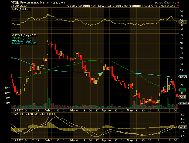Click the MACD -1.0 axis label
Viewport: 189px width, 143px height.
coord(182,137)
